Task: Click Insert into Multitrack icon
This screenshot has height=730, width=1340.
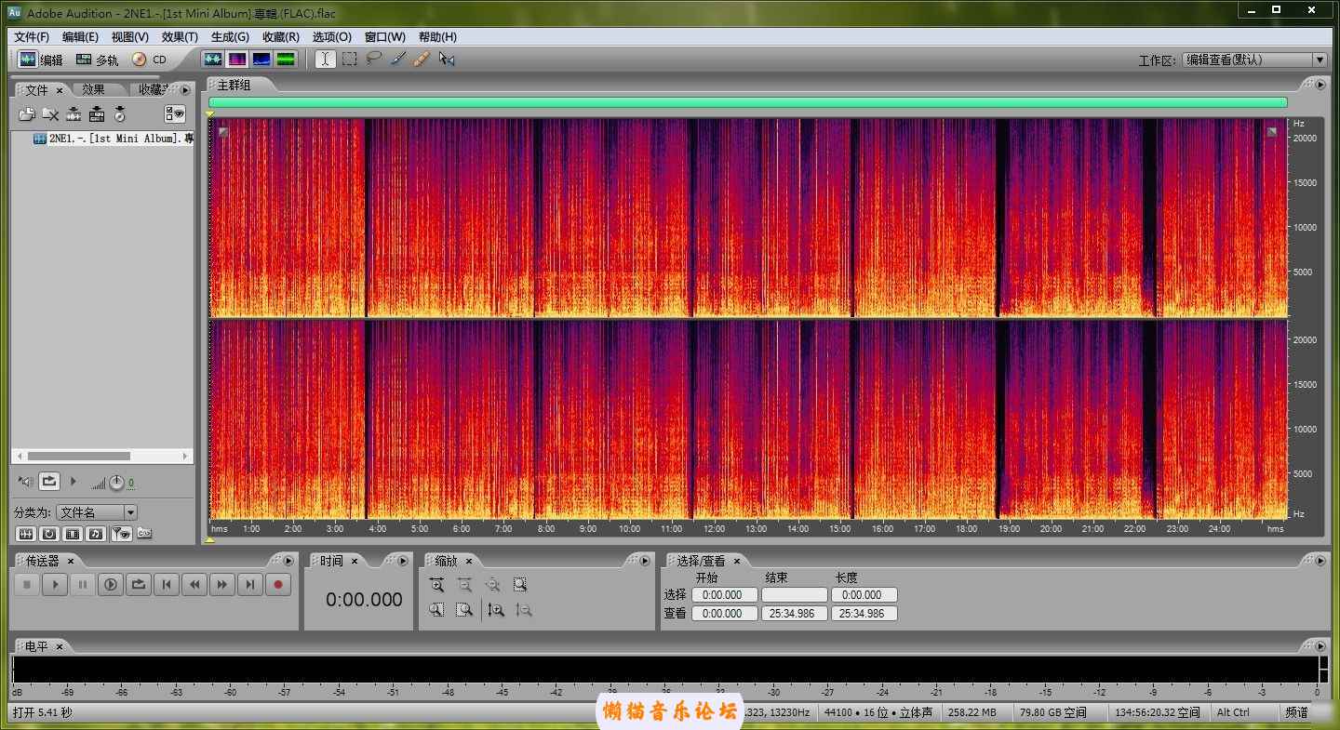Action: [97, 114]
